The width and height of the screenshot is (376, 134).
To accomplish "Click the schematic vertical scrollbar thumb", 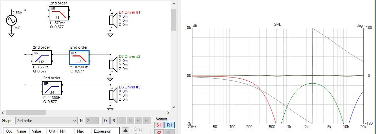I will click(x=174, y=20).
